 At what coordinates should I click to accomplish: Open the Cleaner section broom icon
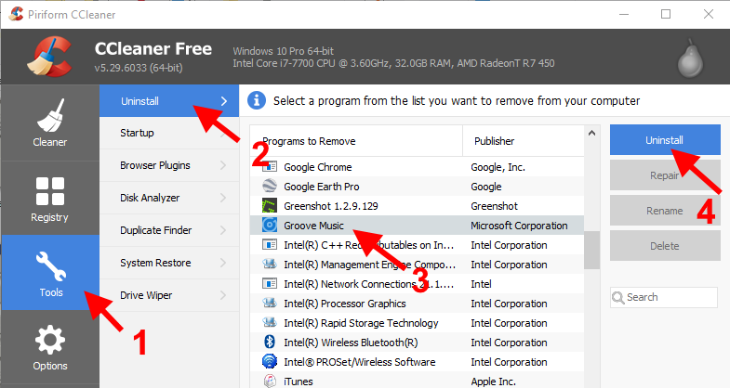tap(50, 116)
